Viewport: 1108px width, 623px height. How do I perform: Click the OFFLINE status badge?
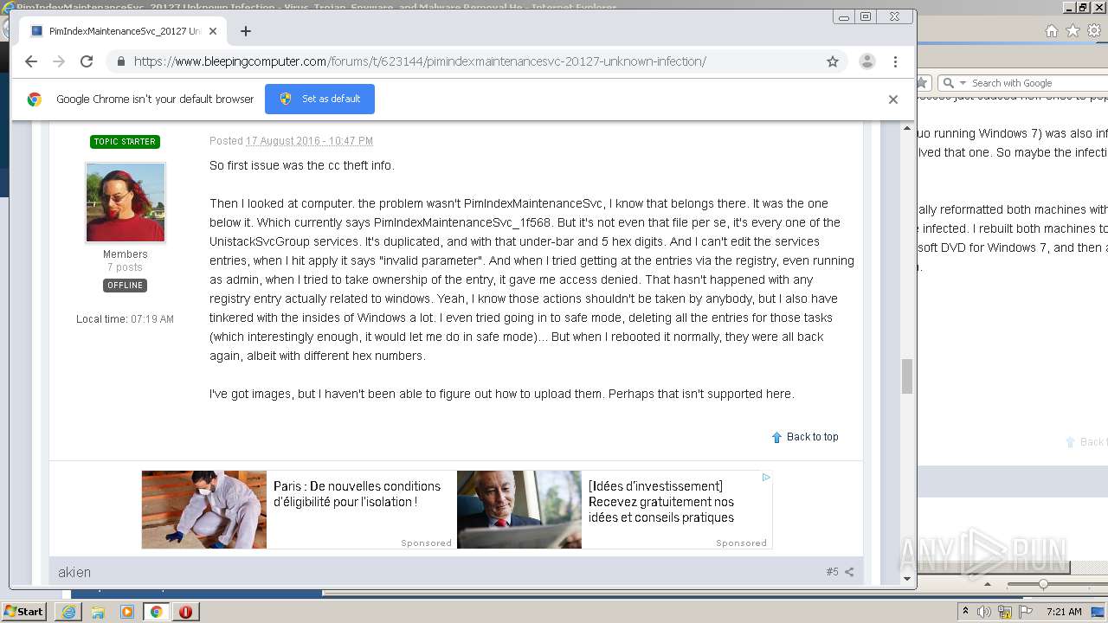[x=125, y=286]
